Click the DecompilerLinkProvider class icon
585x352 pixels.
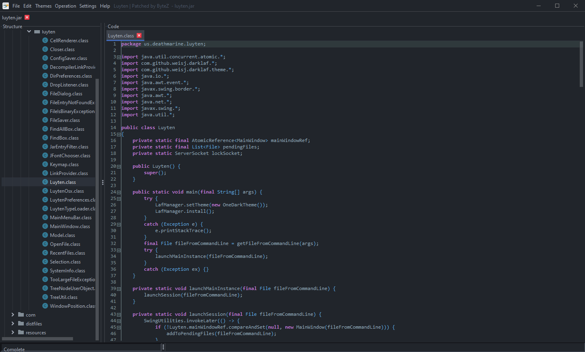(45, 67)
